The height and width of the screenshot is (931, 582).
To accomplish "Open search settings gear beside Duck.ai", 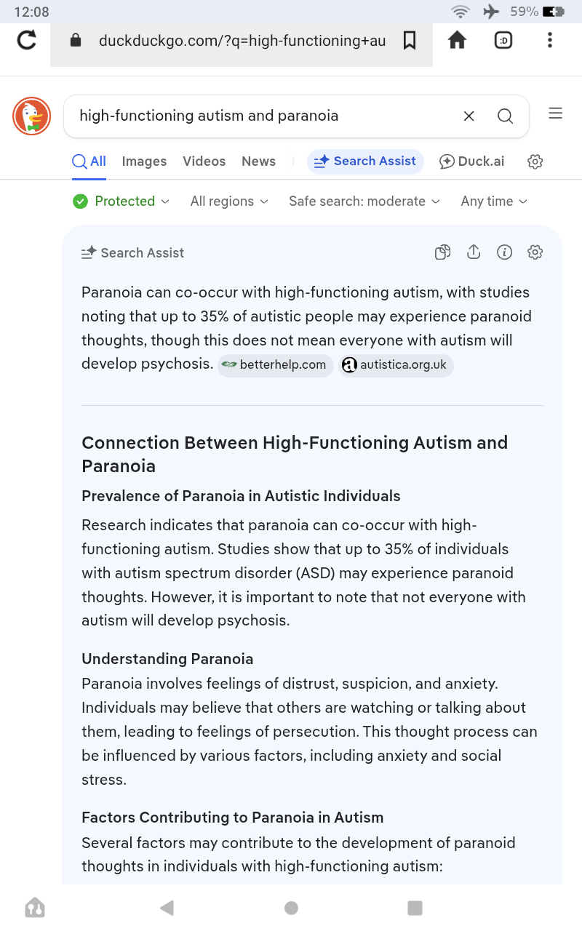I will (535, 161).
